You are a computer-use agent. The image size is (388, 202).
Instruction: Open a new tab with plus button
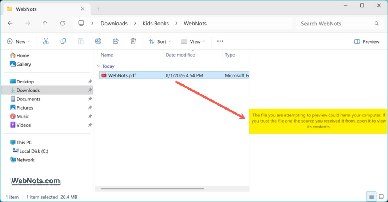click(x=99, y=9)
